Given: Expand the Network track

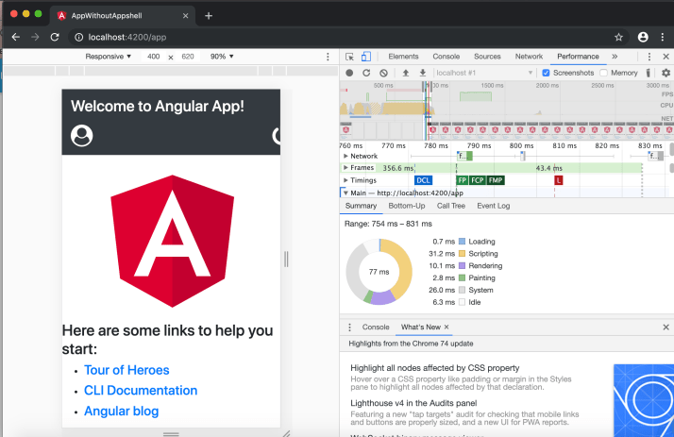Looking at the screenshot, I should (x=345, y=156).
